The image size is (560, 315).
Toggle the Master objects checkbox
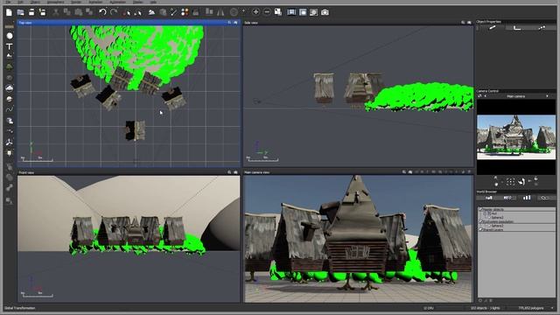480,209
